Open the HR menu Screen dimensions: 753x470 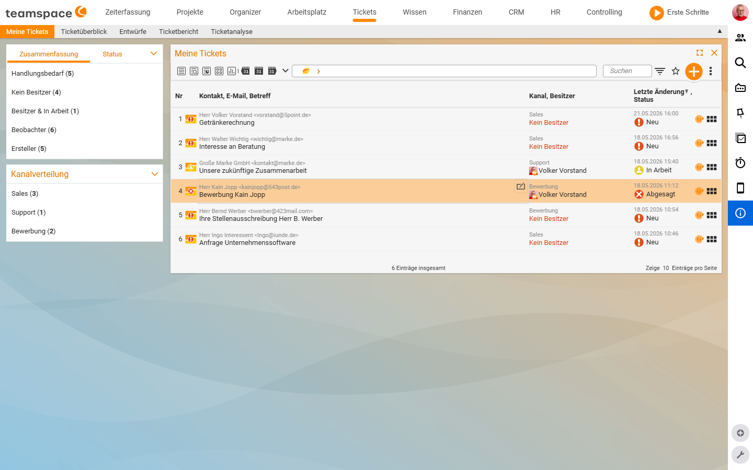[x=555, y=12]
